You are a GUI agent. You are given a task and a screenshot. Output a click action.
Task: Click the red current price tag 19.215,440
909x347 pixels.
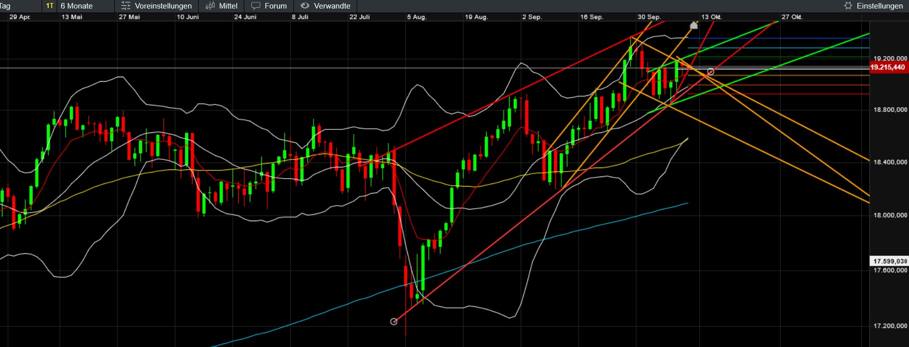tap(888, 67)
